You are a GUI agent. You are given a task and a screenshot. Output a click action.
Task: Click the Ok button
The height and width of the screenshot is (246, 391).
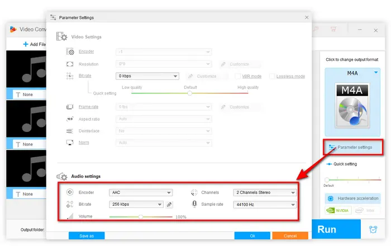click(x=252, y=235)
